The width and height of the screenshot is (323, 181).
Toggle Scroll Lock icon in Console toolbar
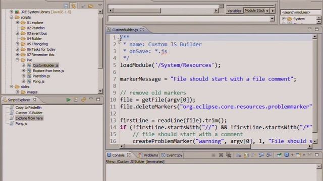[x=246, y=155]
